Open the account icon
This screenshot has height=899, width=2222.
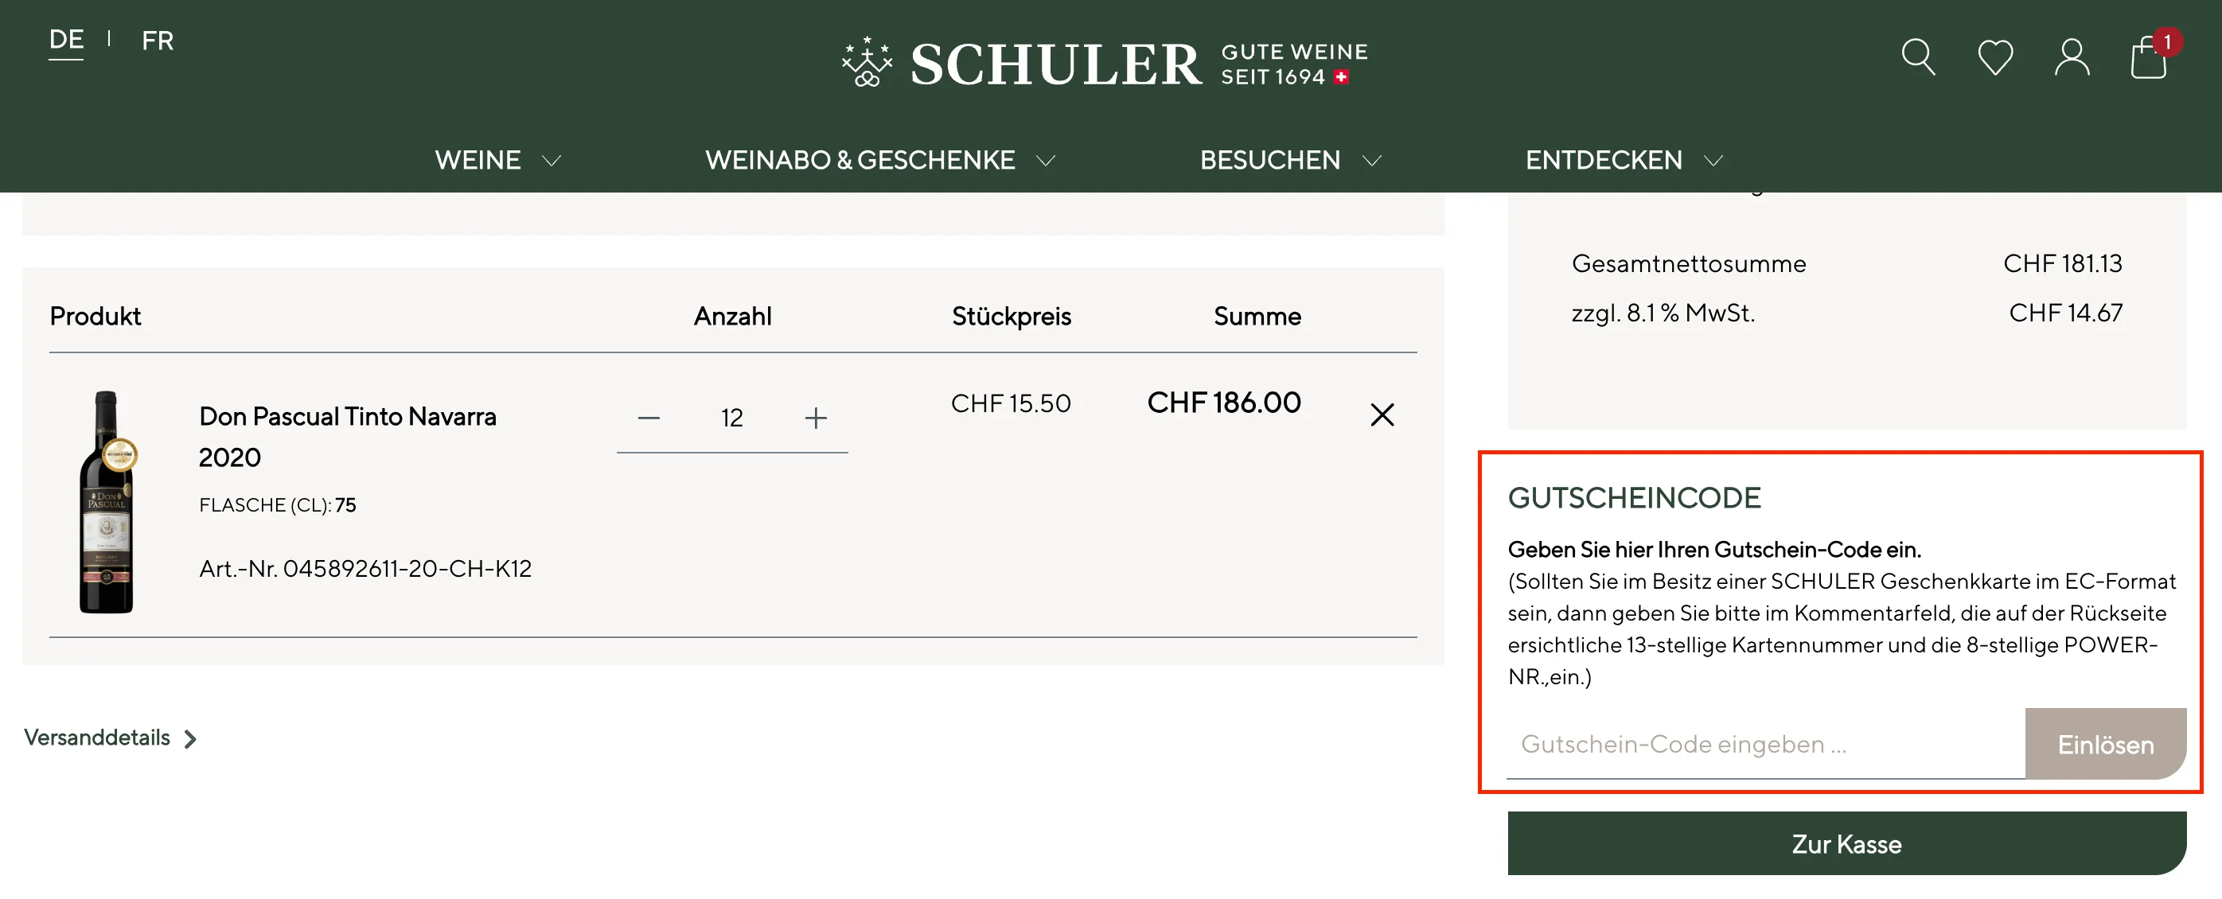coord(2071,57)
